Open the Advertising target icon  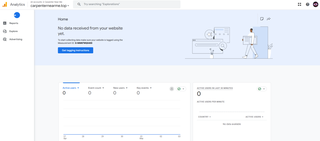click(x=5, y=39)
